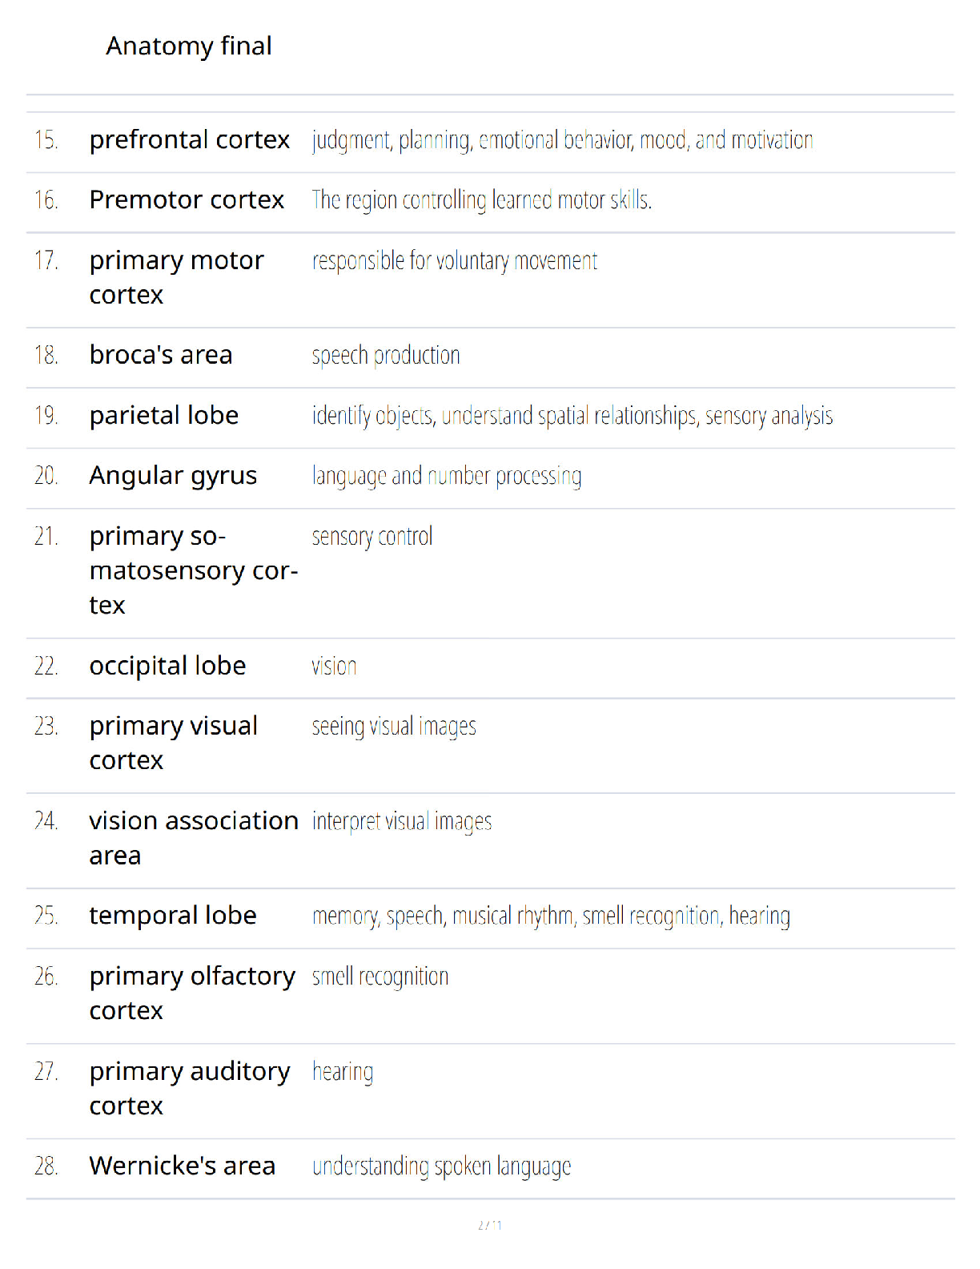Select the 'Angular gyrus' term

point(173,477)
